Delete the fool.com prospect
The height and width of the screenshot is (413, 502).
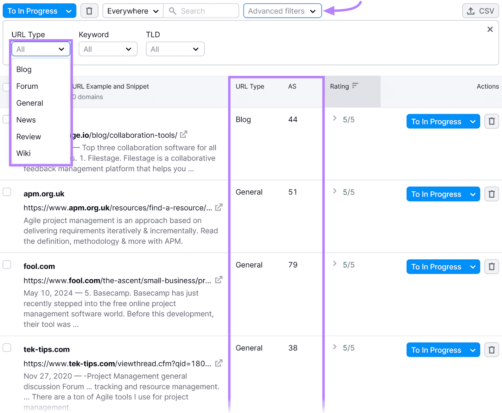tap(492, 267)
